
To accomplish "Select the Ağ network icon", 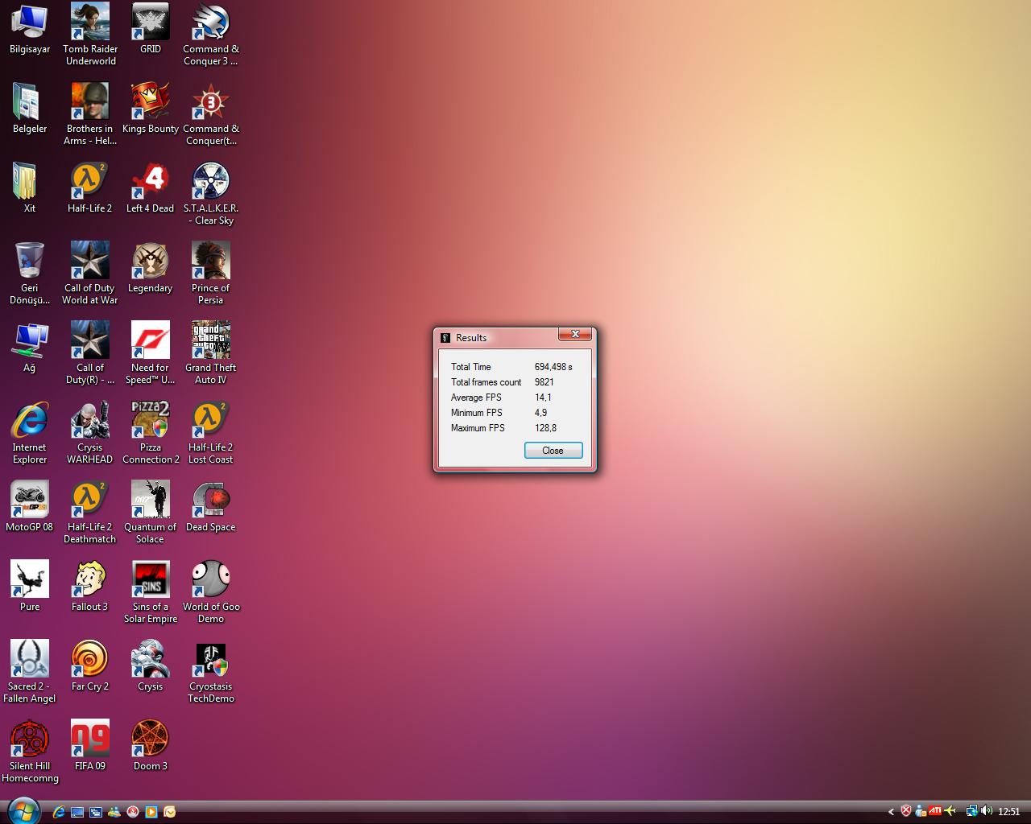I will click(x=30, y=348).
